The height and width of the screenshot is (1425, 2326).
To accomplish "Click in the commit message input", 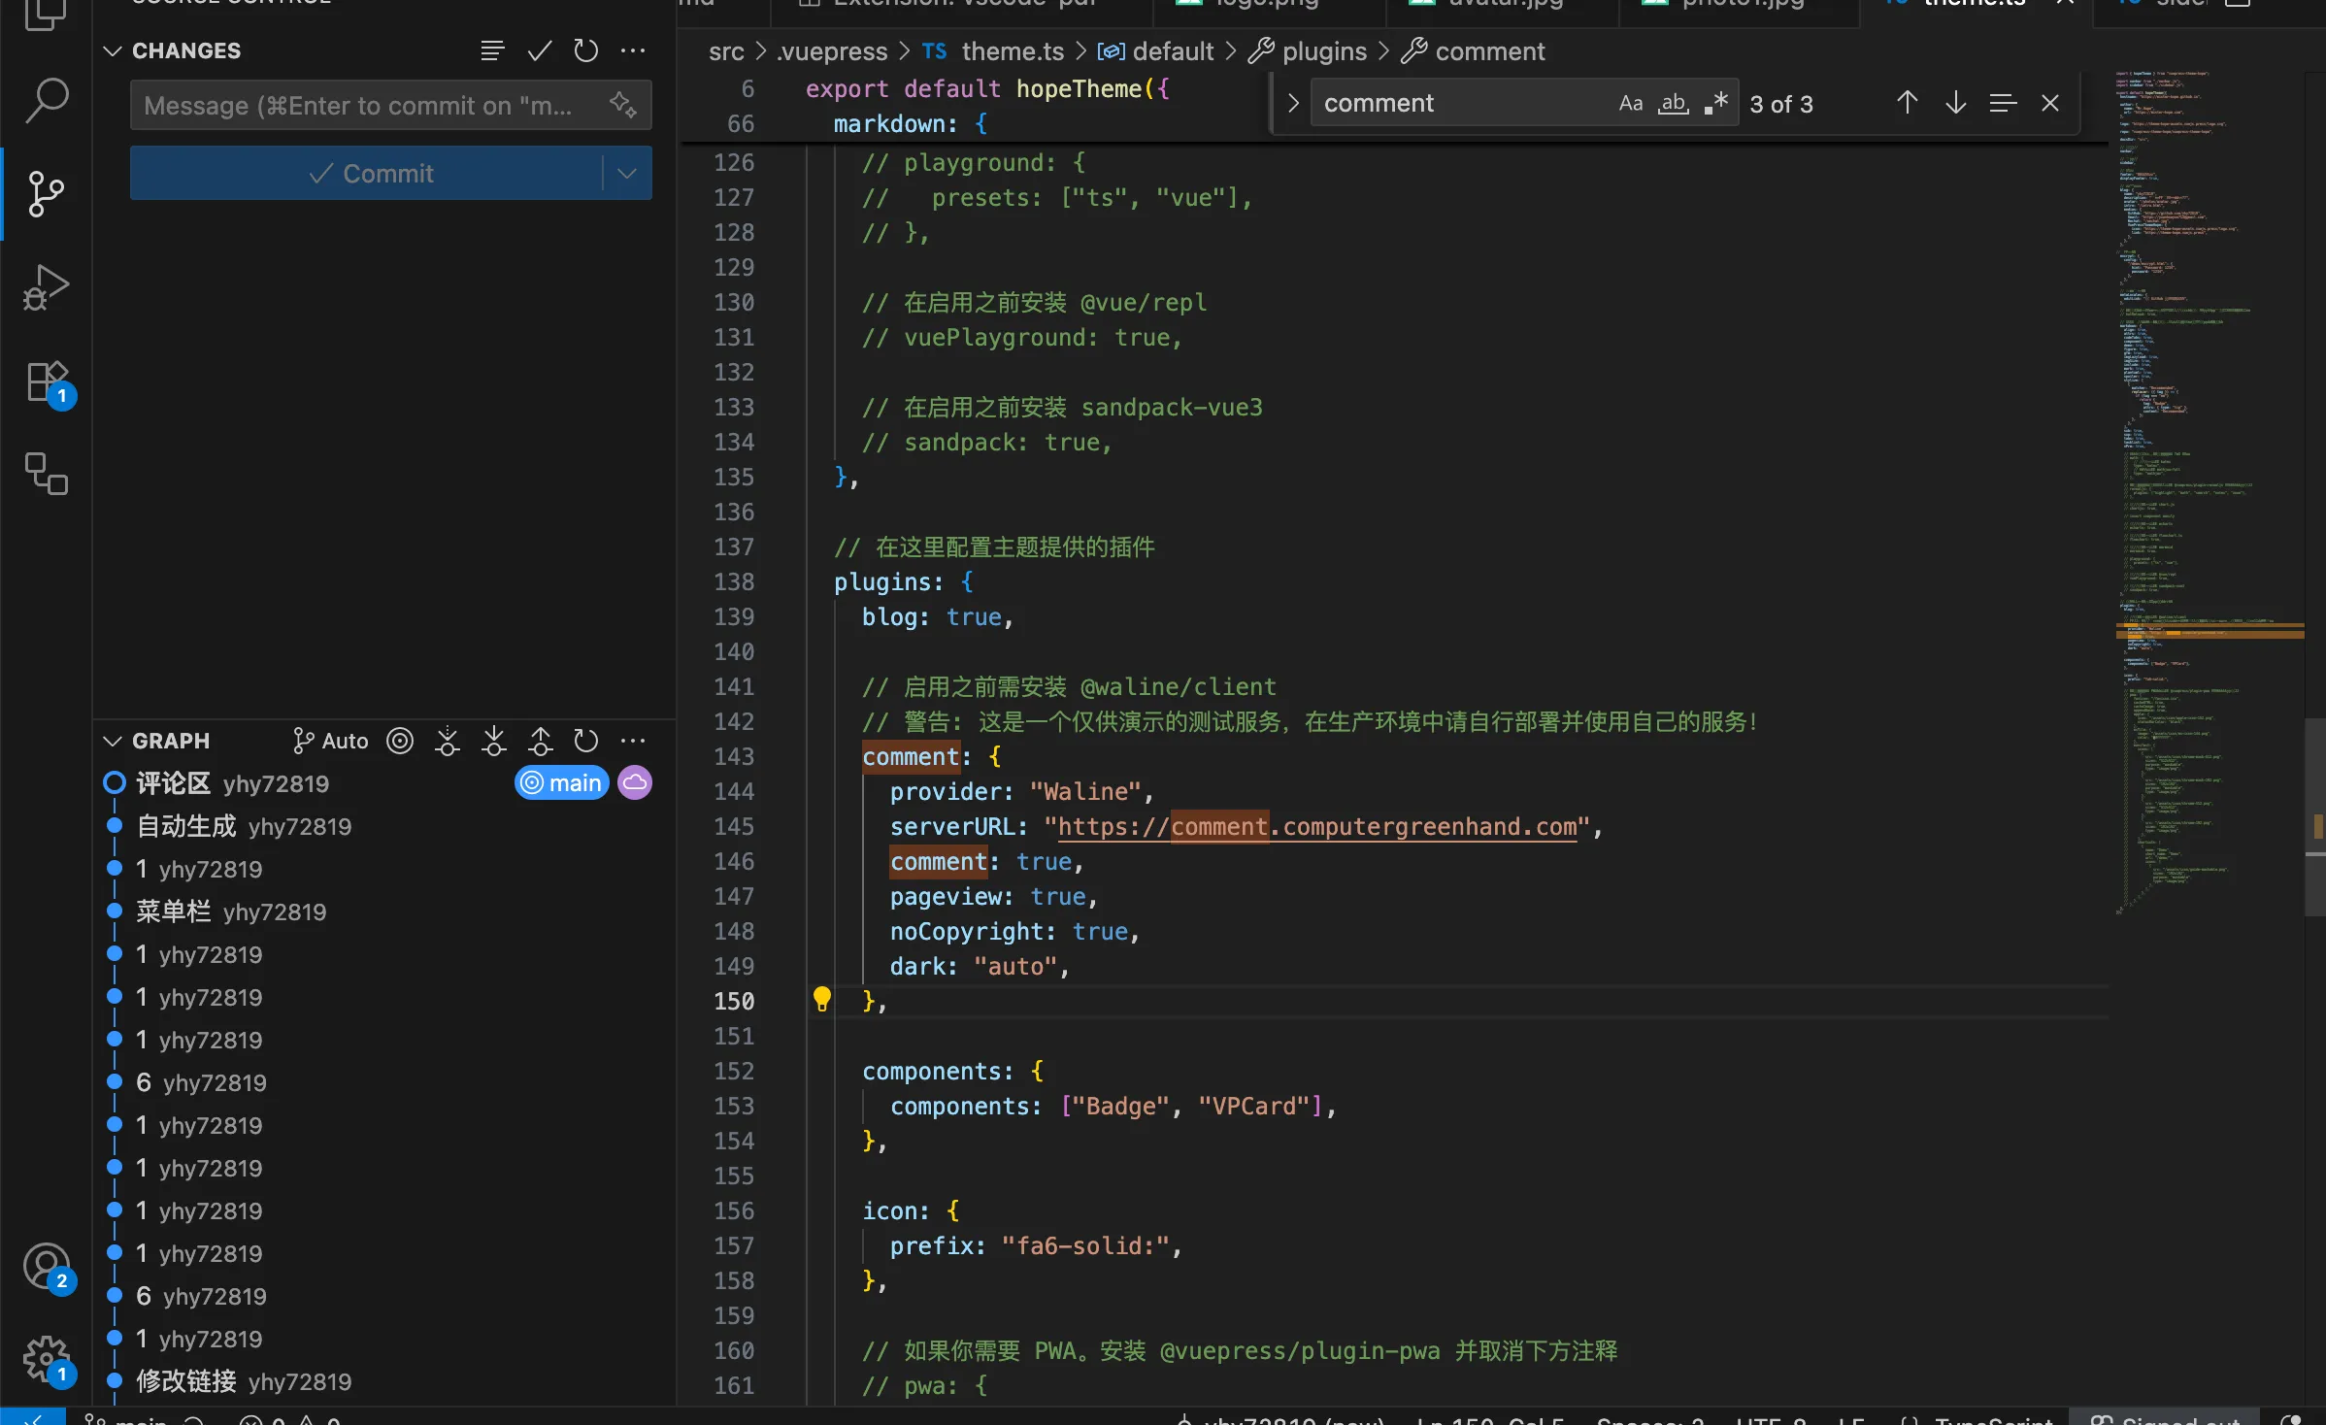I will pyautogui.click(x=369, y=105).
